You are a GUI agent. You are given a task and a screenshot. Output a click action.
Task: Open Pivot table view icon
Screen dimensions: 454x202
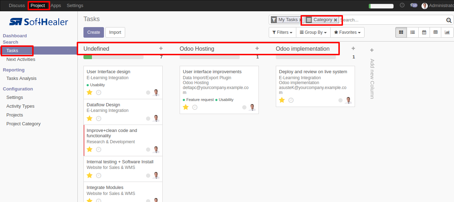[x=436, y=32]
